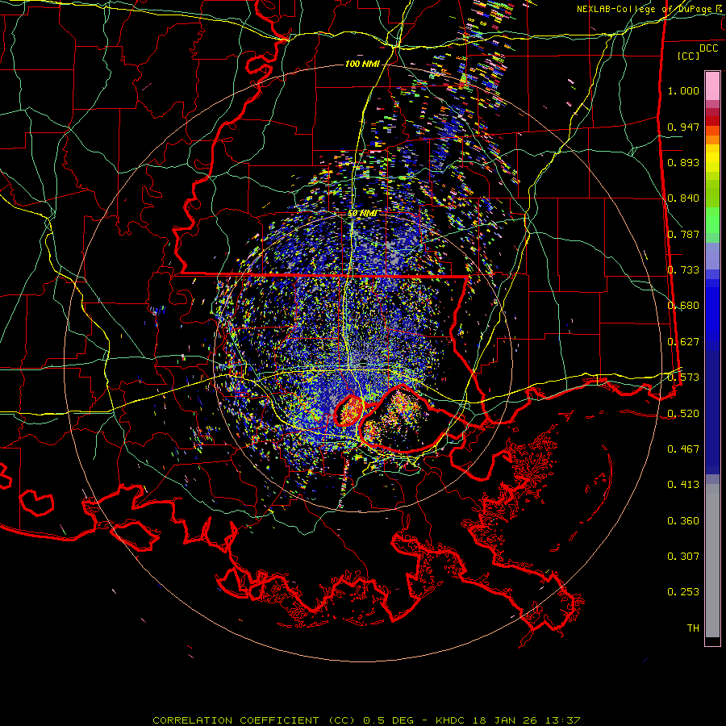This screenshot has height=726, width=726.
Task: Select the 0.680 scale value
Action: pyautogui.click(x=683, y=306)
